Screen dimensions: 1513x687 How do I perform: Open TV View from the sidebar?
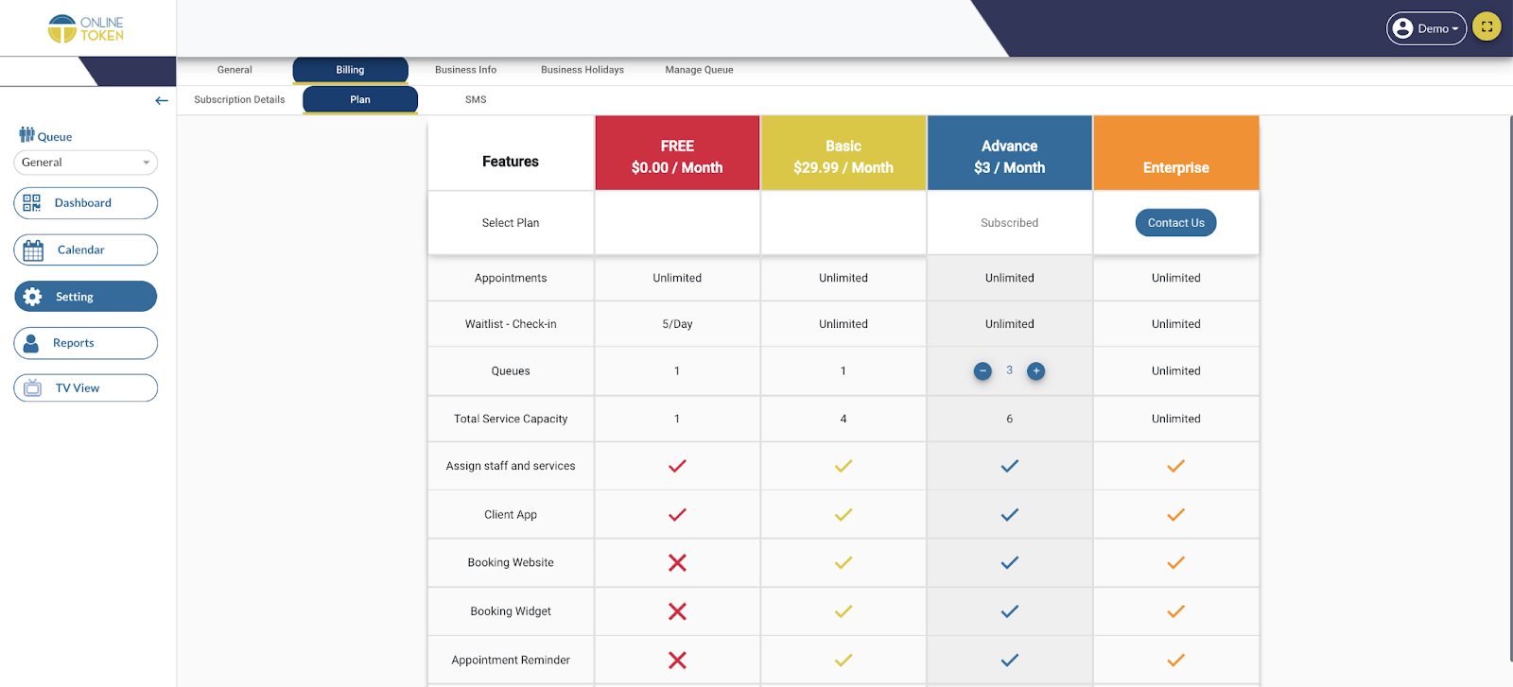tap(85, 387)
